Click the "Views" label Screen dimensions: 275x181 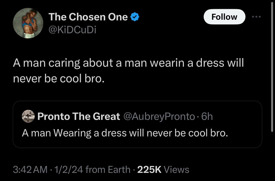[x=177, y=169]
